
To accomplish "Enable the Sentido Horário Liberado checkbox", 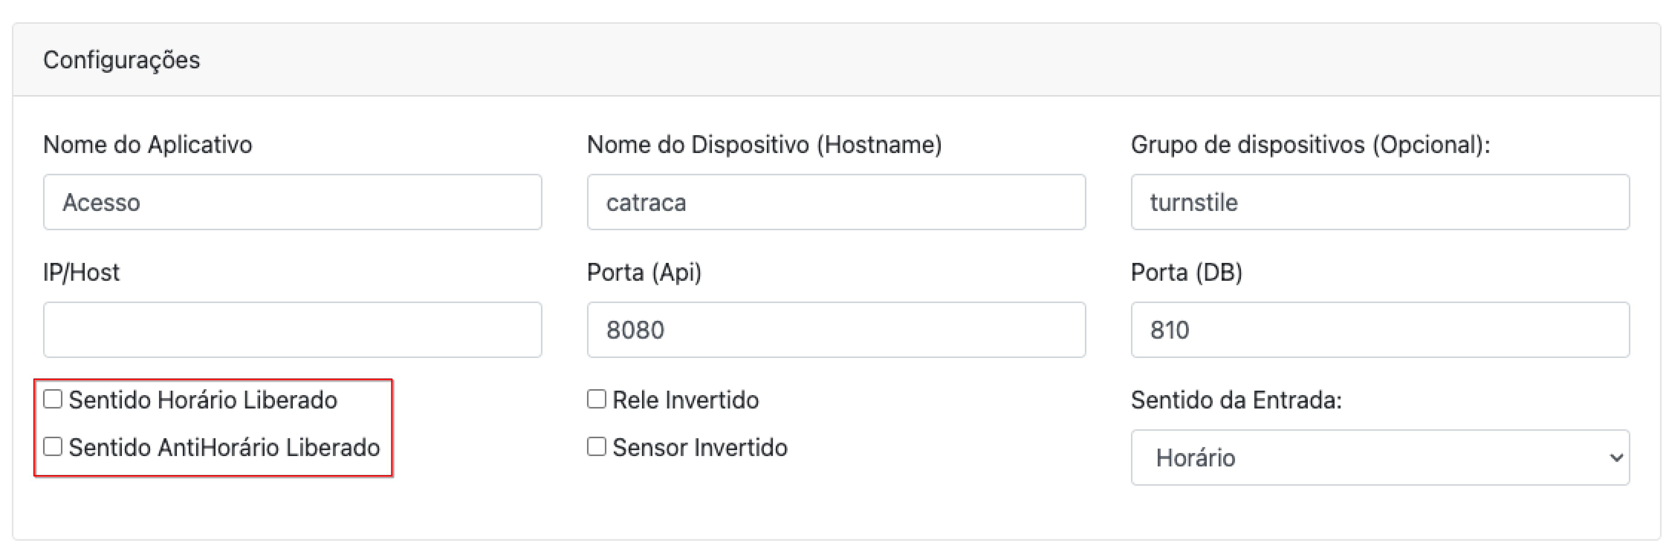I will click(52, 399).
